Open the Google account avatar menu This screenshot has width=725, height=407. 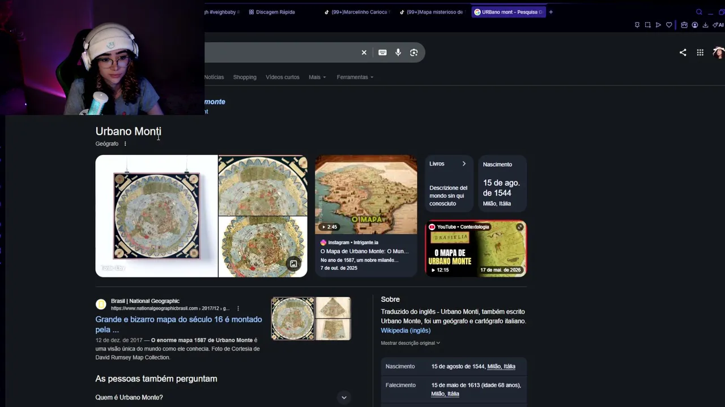point(718,53)
